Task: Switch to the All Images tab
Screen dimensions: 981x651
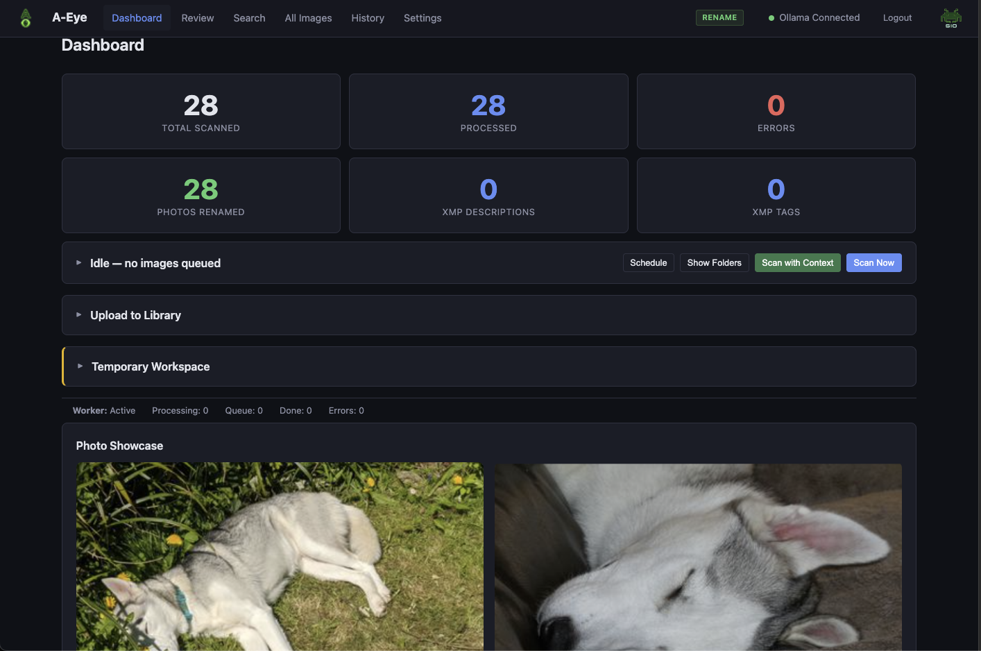Action: [308, 18]
